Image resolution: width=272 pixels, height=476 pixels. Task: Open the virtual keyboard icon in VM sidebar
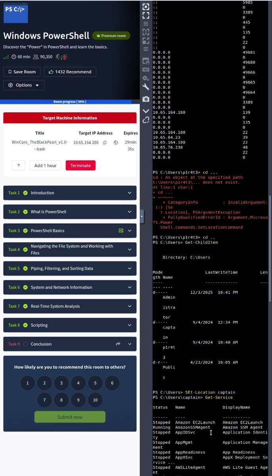(146, 70)
